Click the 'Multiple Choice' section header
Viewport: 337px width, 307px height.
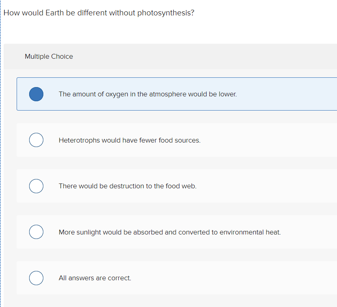[49, 56]
